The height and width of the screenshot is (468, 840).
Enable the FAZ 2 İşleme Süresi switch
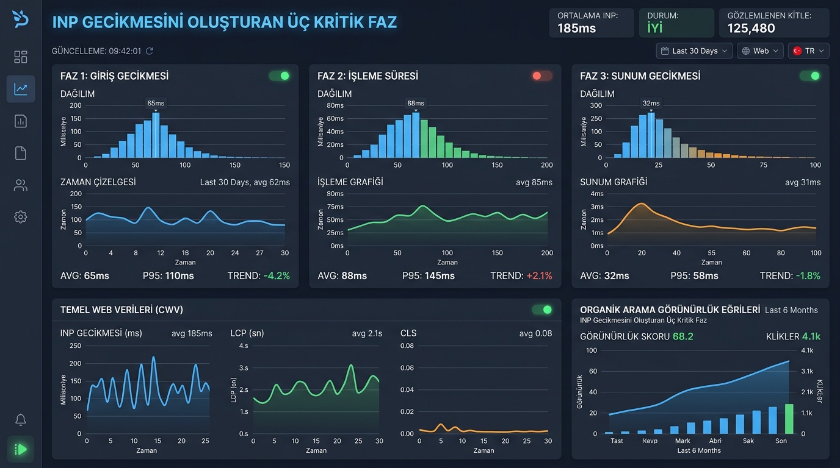[542, 76]
